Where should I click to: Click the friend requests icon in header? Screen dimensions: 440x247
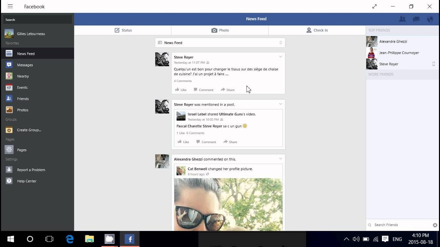click(x=402, y=19)
